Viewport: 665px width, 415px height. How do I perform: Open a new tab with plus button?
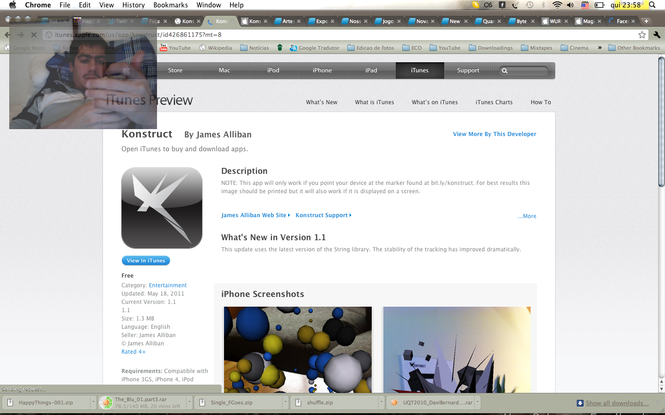point(647,21)
